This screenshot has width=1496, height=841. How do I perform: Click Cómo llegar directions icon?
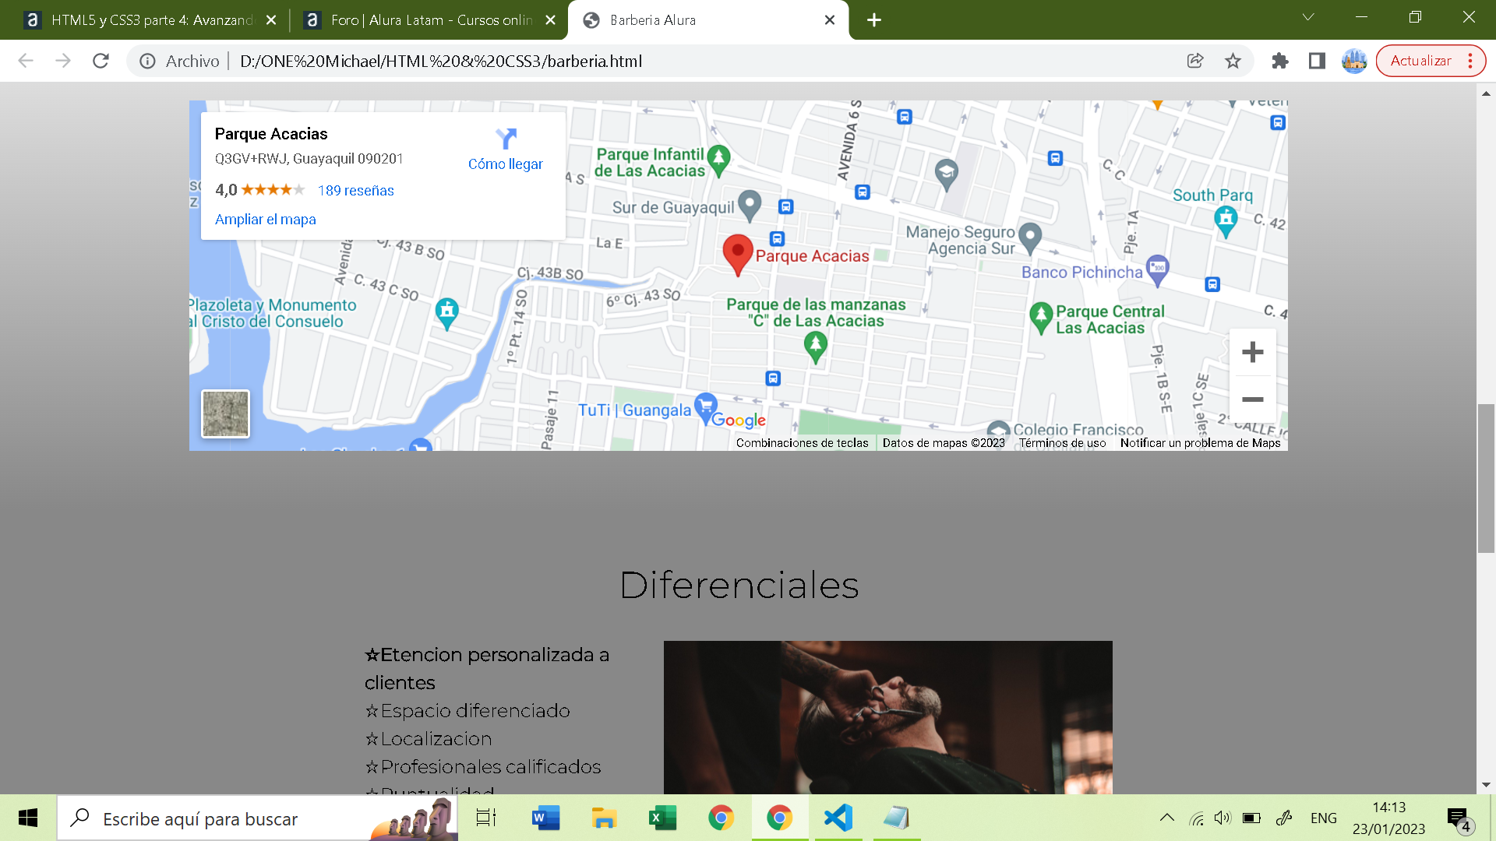point(506,139)
